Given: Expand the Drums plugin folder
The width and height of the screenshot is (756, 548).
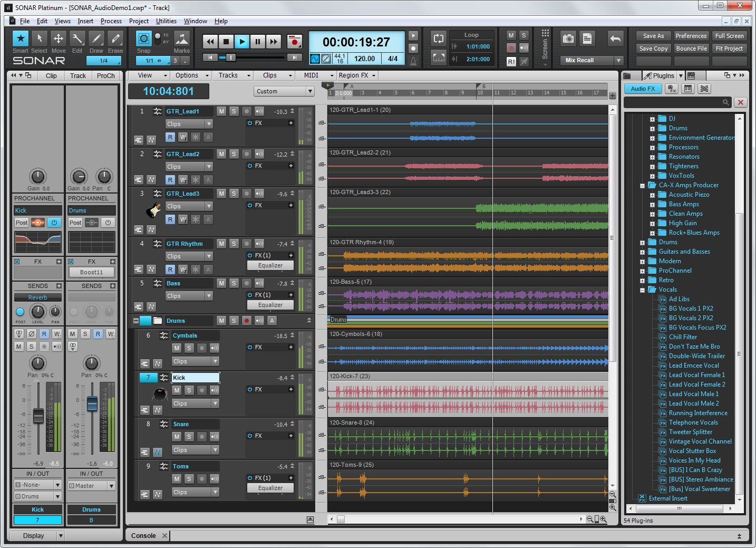Looking at the screenshot, I should (642, 243).
